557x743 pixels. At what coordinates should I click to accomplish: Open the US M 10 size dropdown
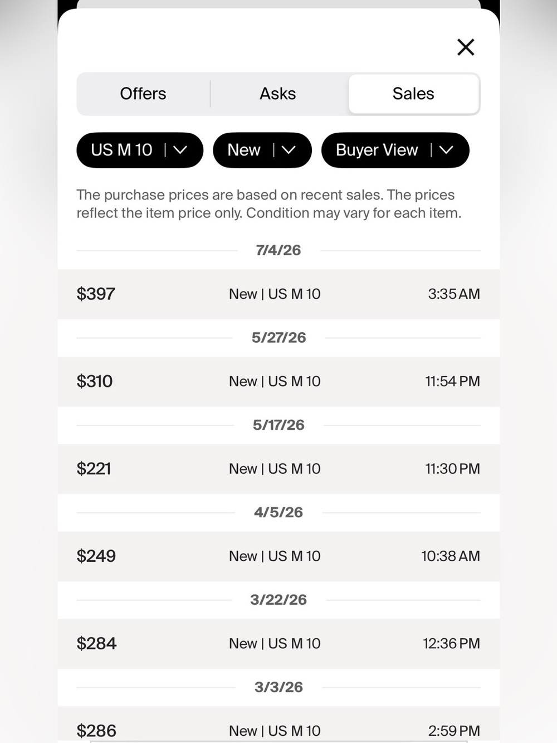coord(140,150)
